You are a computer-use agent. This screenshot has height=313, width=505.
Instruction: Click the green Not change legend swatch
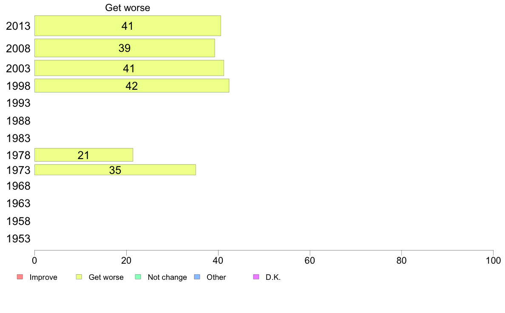click(x=138, y=277)
